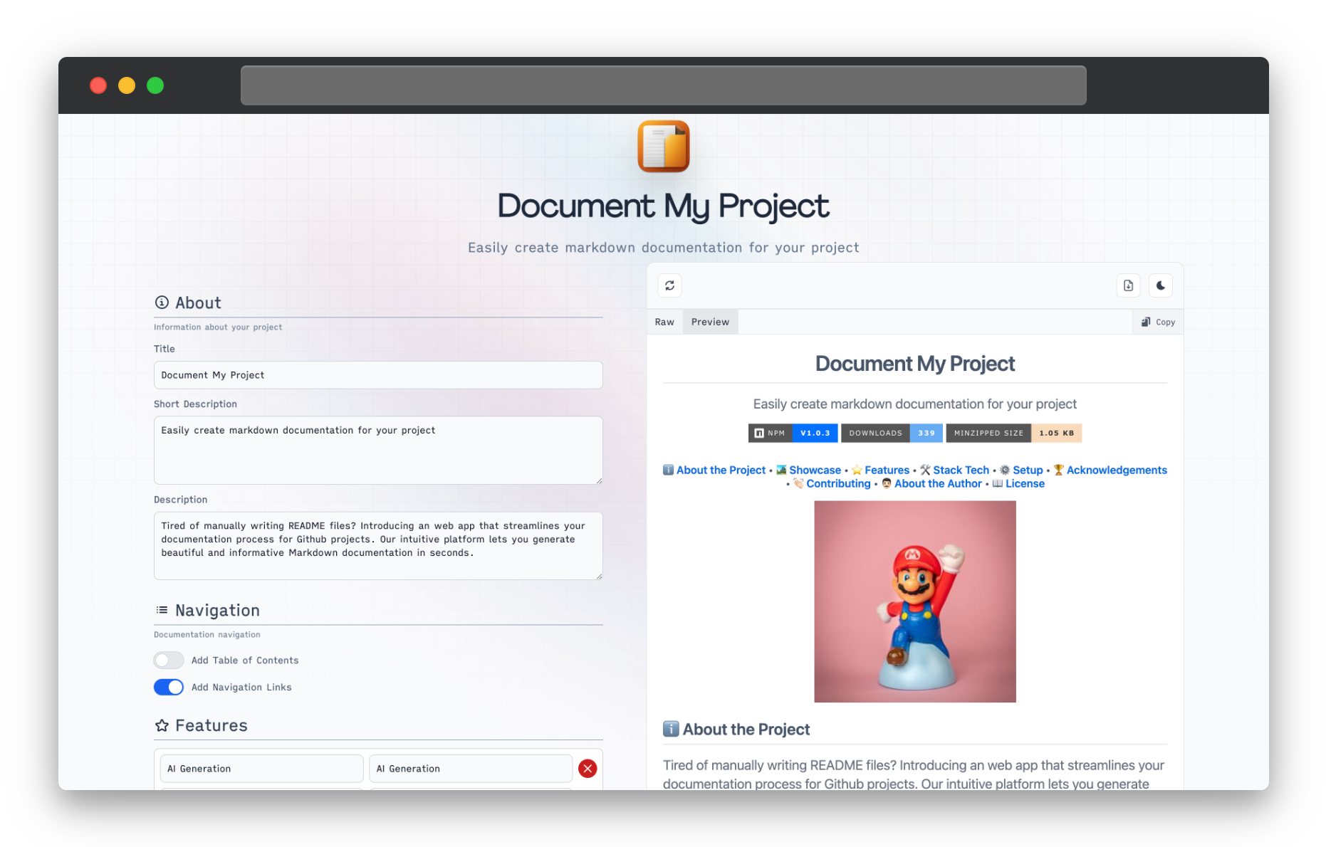Click the red close window button
This screenshot has height=847, width=1326.
click(x=98, y=85)
